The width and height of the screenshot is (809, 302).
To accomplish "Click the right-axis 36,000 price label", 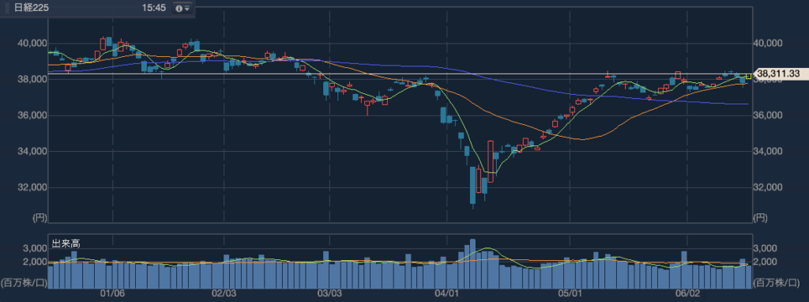I will pyautogui.click(x=768, y=115).
